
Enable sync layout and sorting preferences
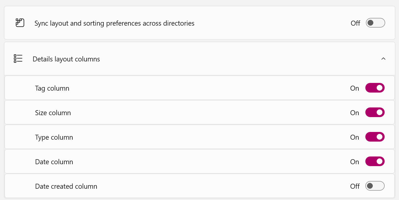click(375, 23)
